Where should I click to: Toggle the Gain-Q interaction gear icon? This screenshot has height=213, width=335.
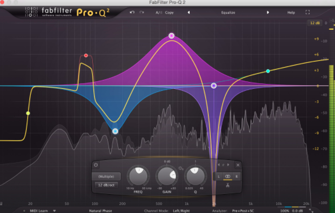tap(181, 169)
